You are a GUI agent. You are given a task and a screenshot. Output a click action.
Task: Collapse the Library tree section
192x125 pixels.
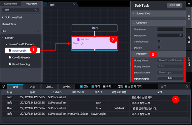[3, 38]
